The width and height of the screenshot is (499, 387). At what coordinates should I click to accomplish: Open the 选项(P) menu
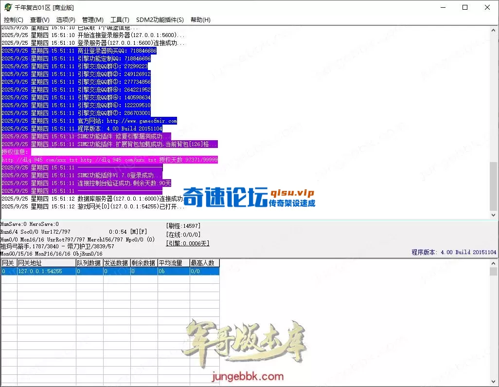(66, 20)
